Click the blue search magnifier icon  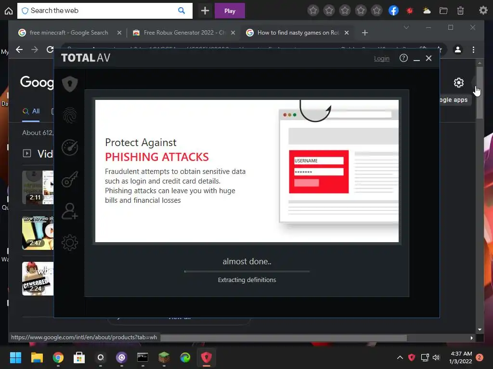pos(182,11)
